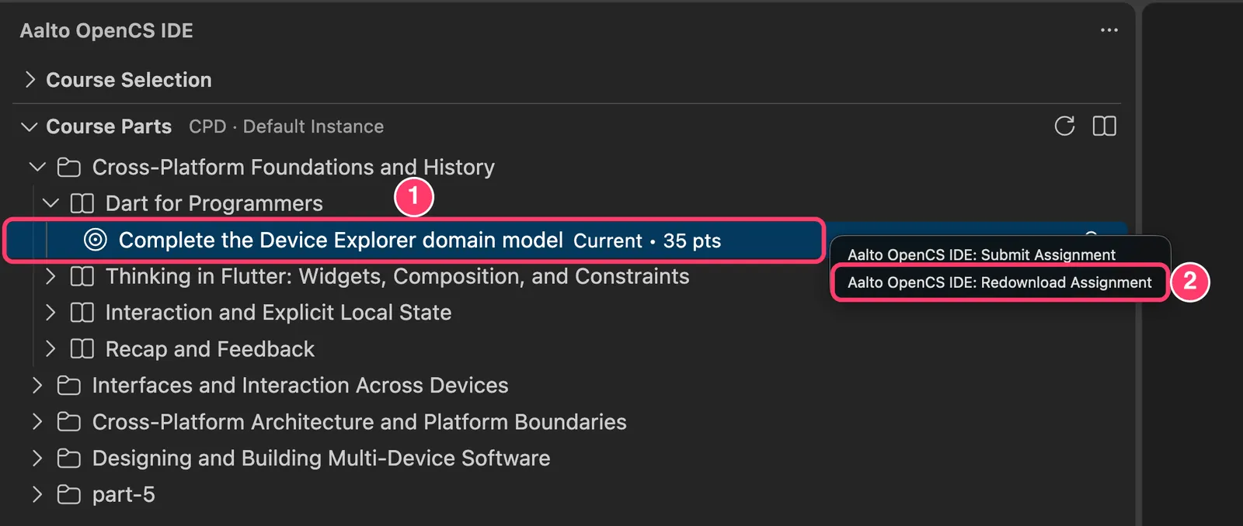This screenshot has width=1243, height=526.
Task: Select the part-5 label
Action: 124,495
